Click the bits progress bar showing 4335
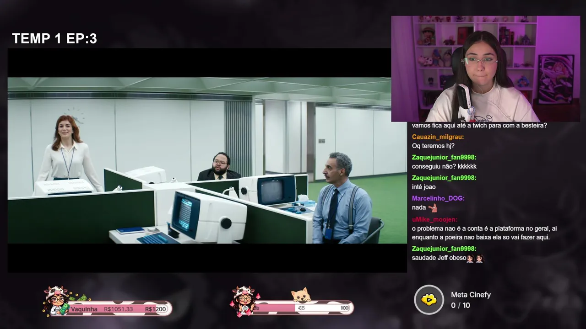The height and width of the screenshot is (329, 586). click(x=303, y=308)
